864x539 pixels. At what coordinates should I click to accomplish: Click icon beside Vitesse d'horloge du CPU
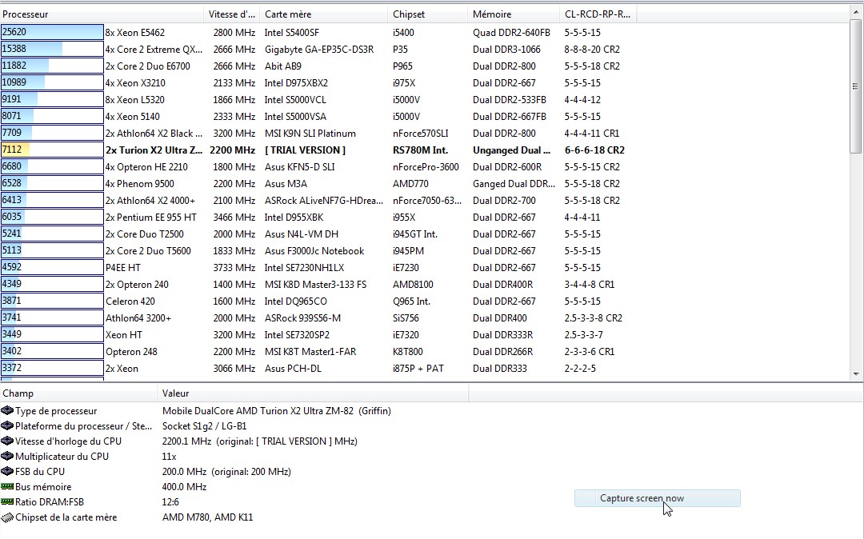[x=7, y=441]
